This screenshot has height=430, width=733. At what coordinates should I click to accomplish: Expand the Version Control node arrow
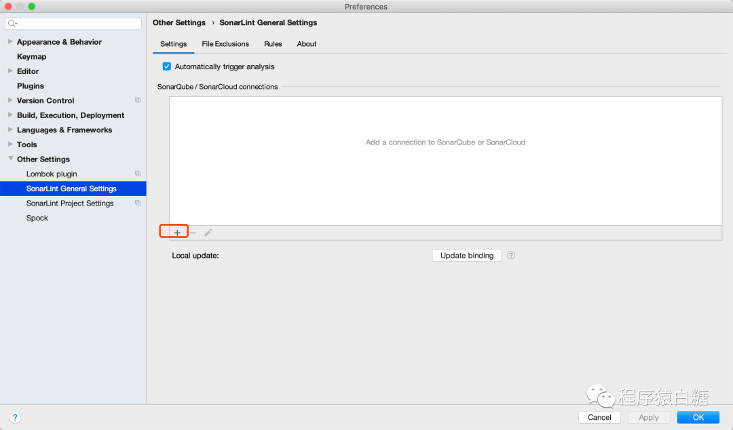tap(10, 100)
